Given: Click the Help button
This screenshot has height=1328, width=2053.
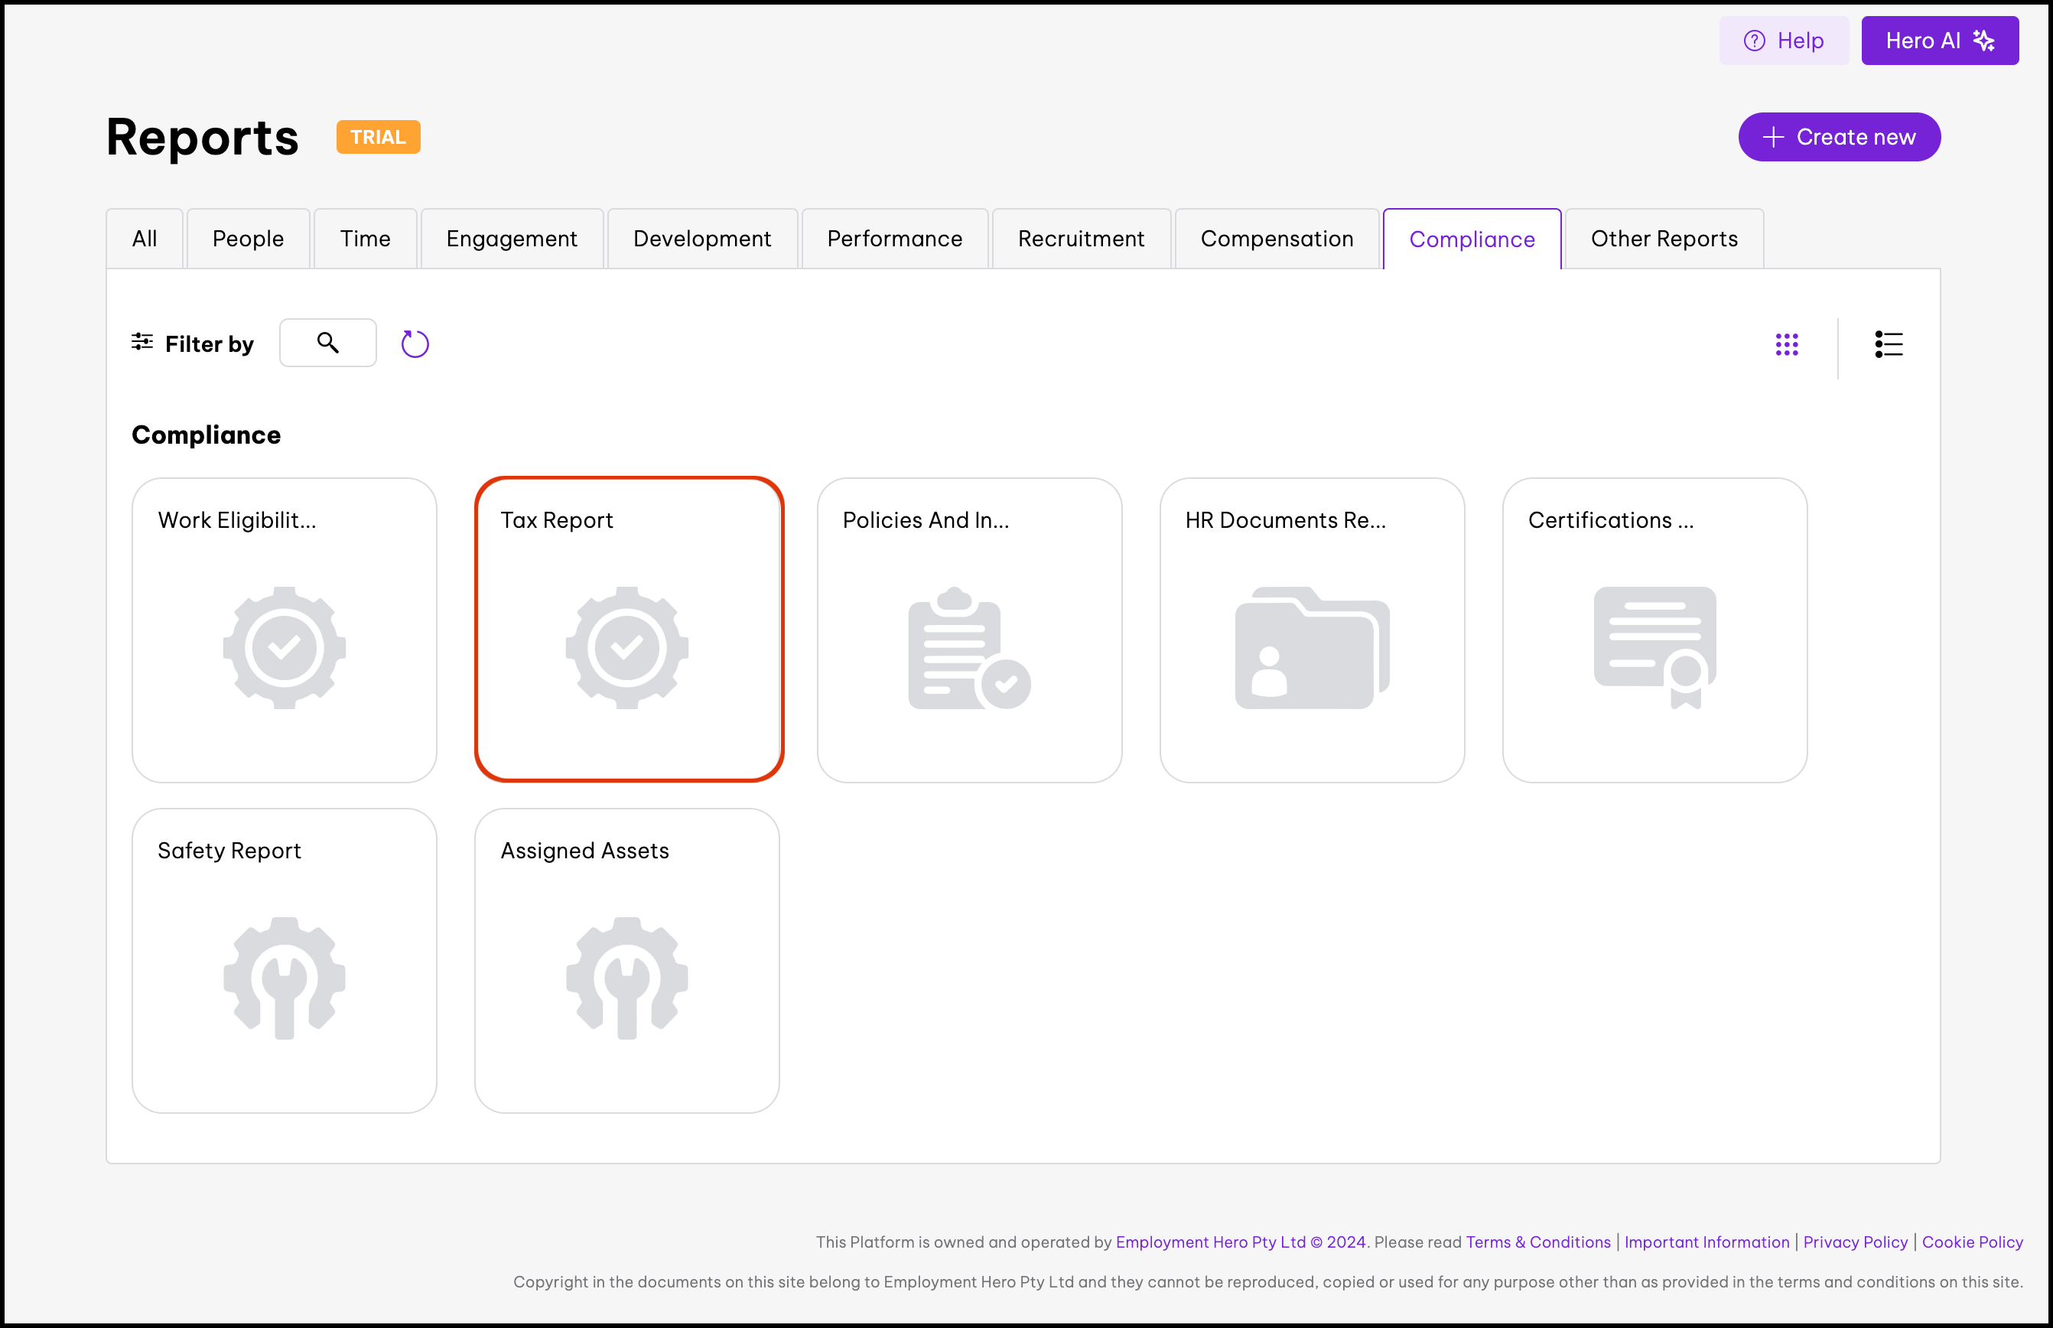Looking at the screenshot, I should point(1783,41).
